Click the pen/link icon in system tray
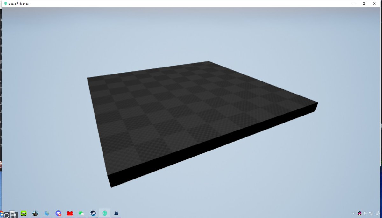 pyautogui.click(x=377, y=213)
